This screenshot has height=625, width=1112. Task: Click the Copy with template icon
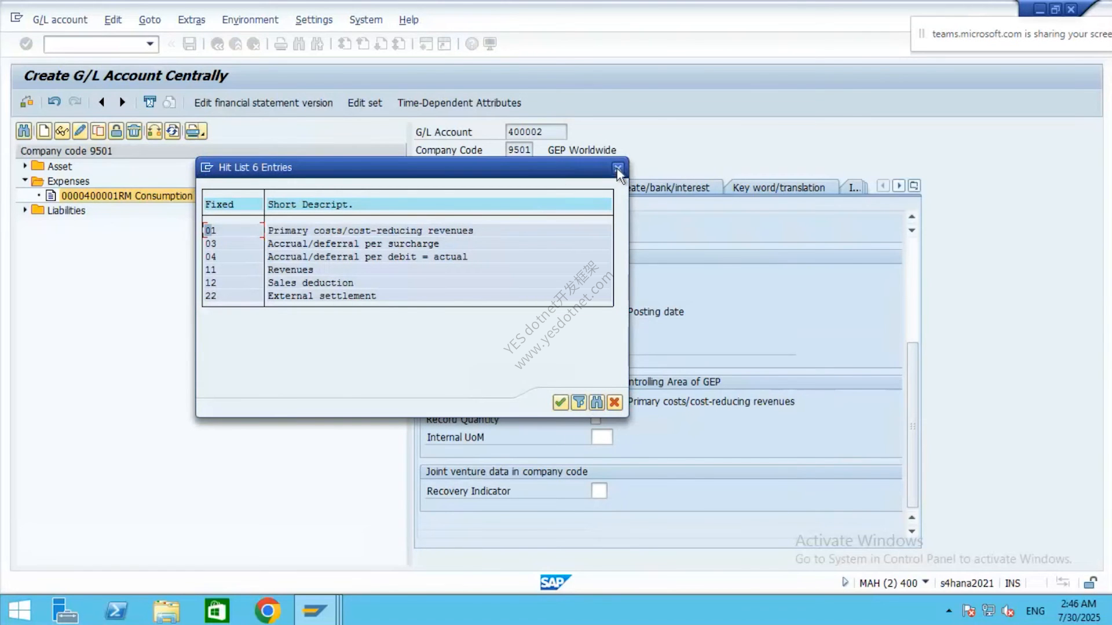coord(98,131)
